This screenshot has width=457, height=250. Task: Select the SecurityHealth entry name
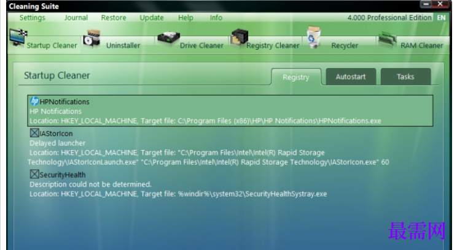[63, 175]
